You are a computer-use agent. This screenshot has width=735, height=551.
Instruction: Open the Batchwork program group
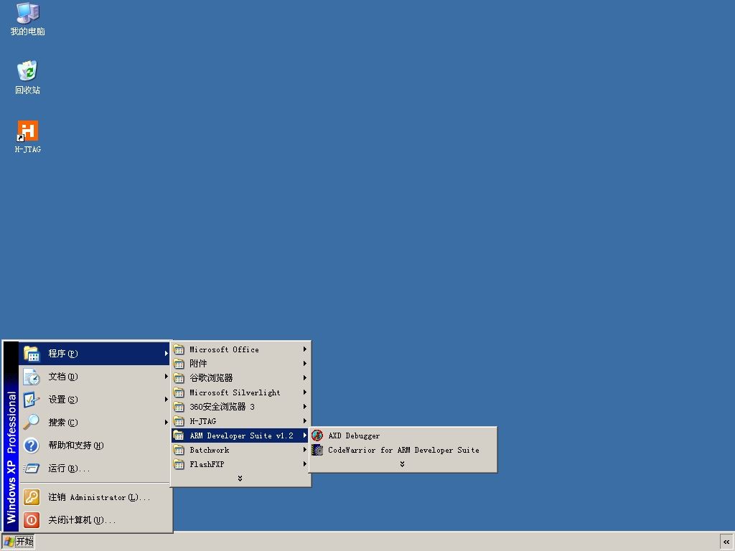[x=240, y=451]
